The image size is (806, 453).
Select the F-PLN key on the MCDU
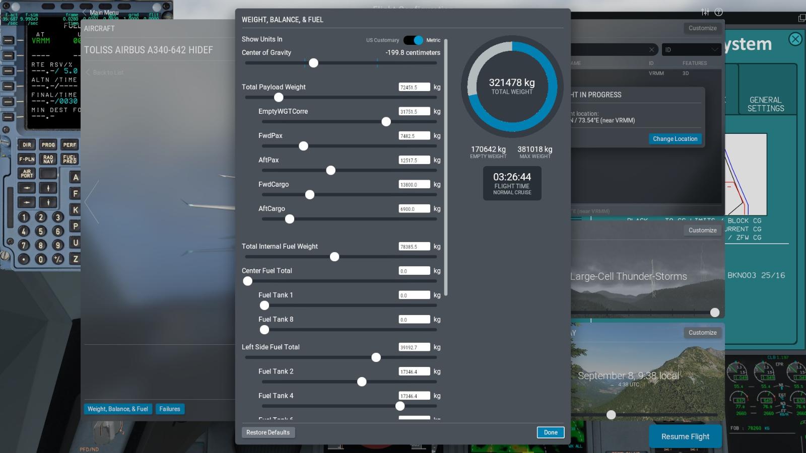point(27,159)
